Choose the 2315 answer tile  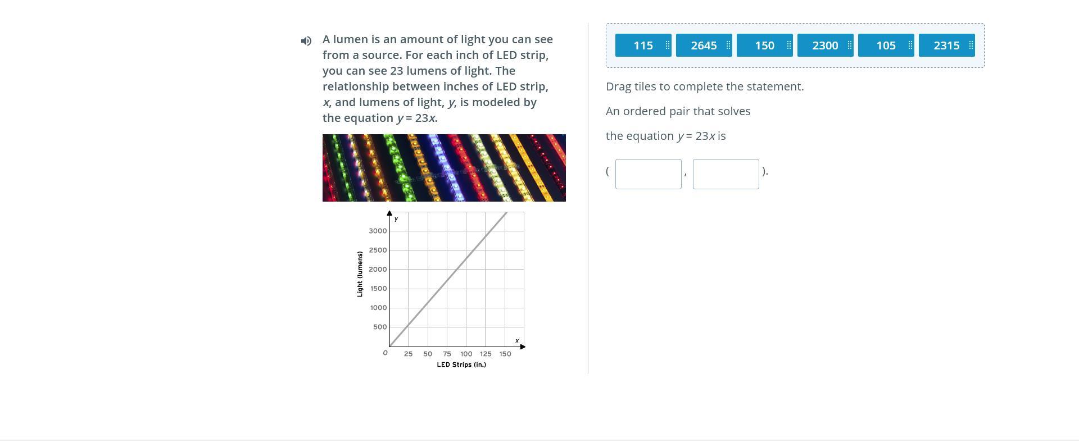pos(946,45)
